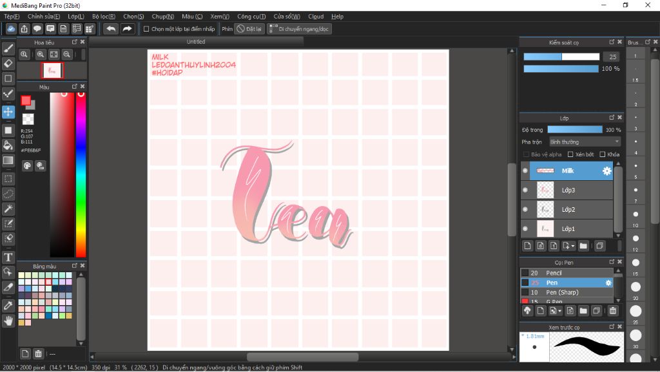The image size is (660, 372).
Task: Zoom out using navigator magnifier minus
Action: [66, 54]
